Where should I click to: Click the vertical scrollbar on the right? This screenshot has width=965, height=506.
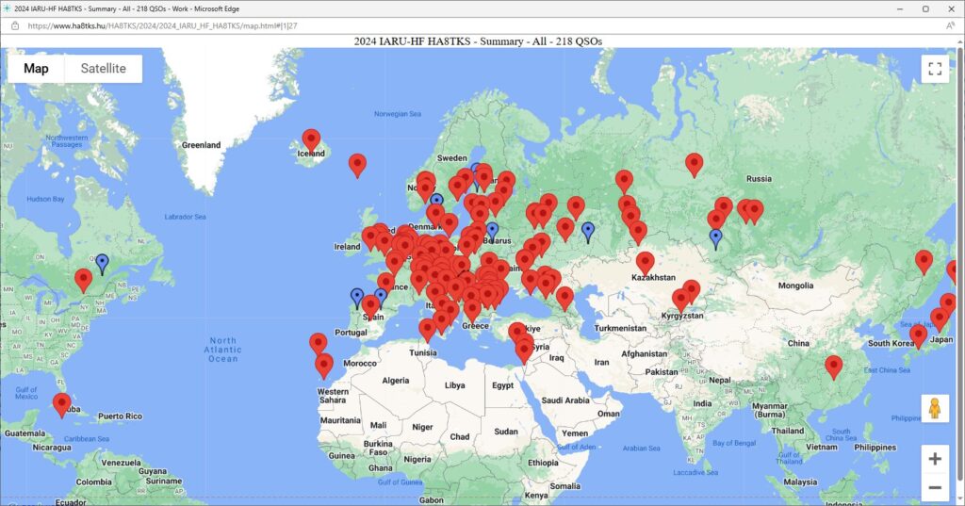tap(960, 264)
